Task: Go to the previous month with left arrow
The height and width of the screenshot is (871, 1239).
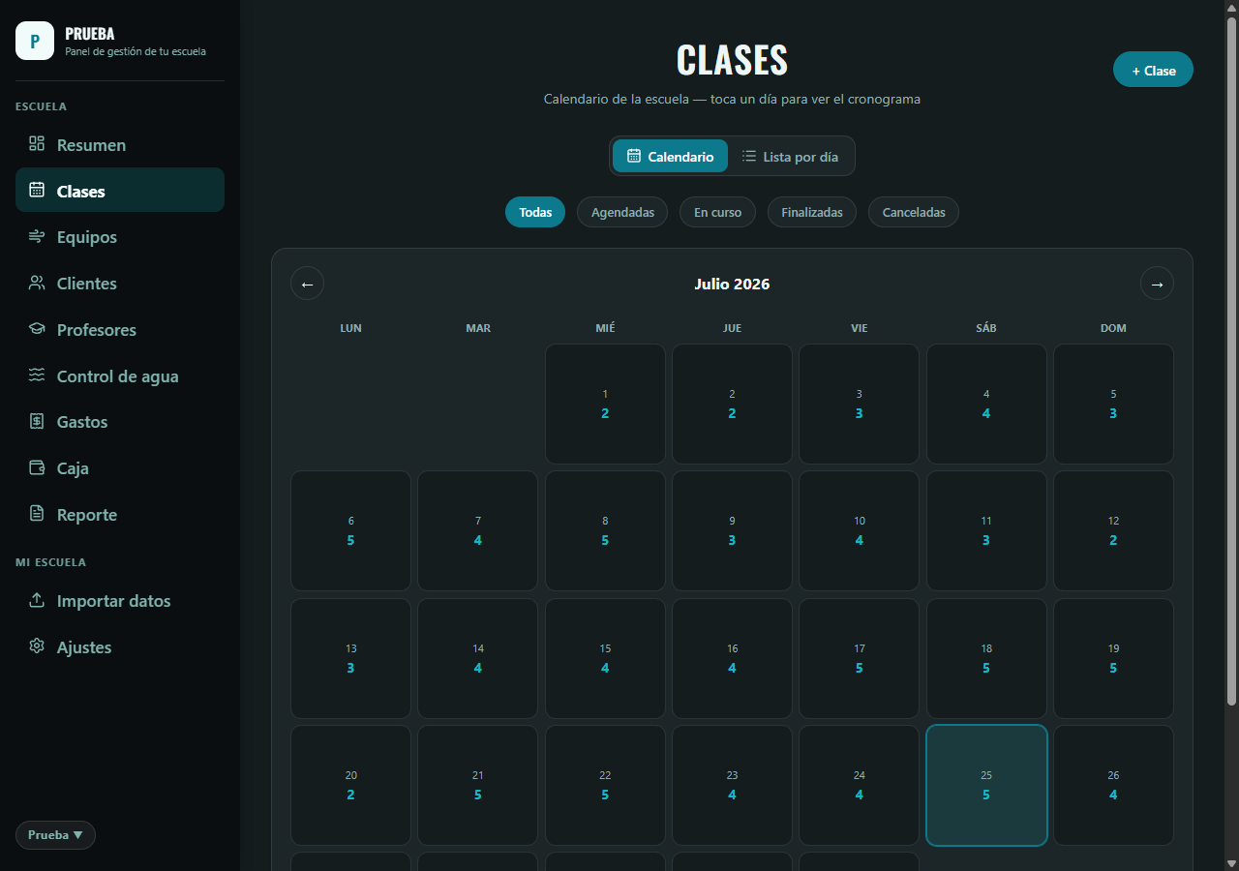Action: [308, 284]
